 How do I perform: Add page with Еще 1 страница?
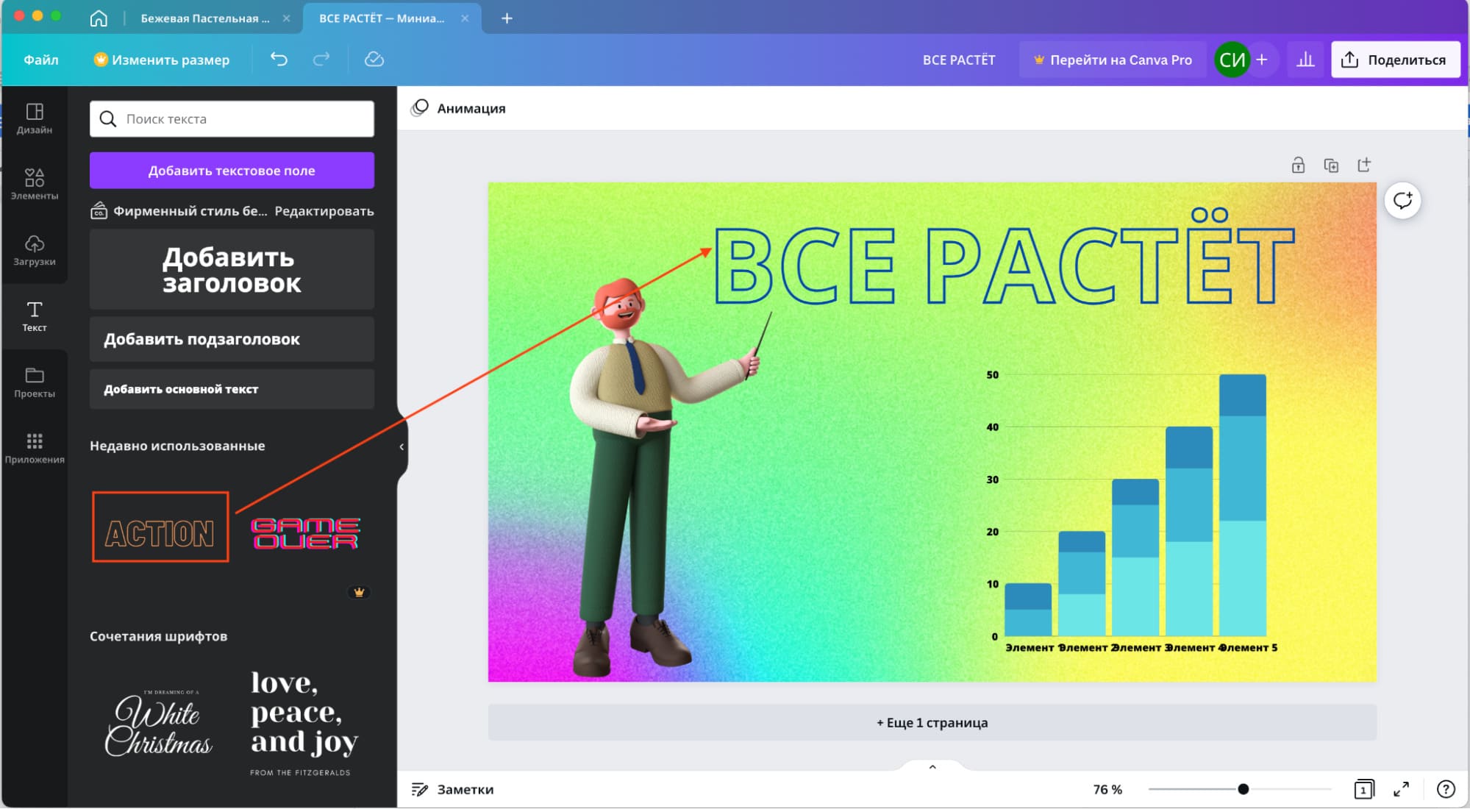pyautogui.click(x=932, y=723)
